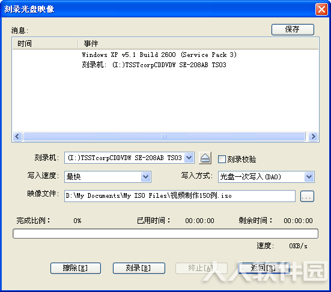
Task: Start burning with 刻录[B] button
Action: click(139, 268)
